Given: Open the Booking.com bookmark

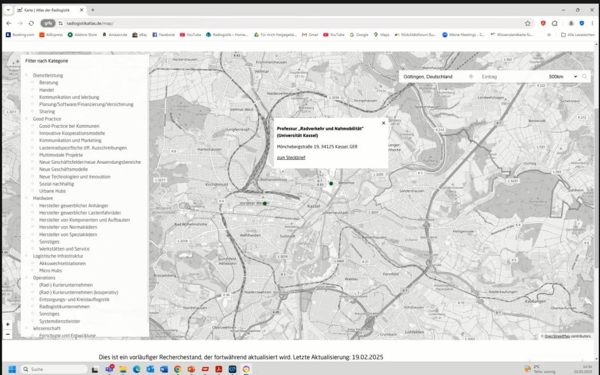Looking at the screenshot, I should point(20,35).
